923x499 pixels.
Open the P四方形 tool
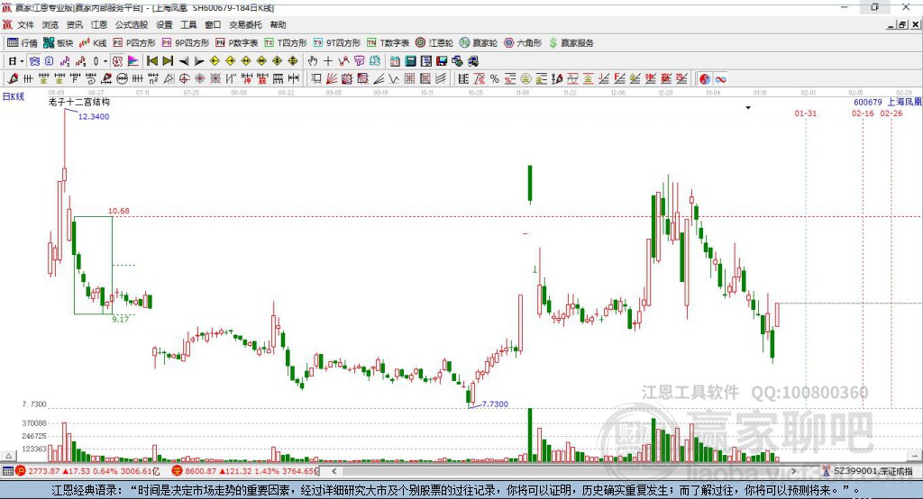[x=134, y=43]
